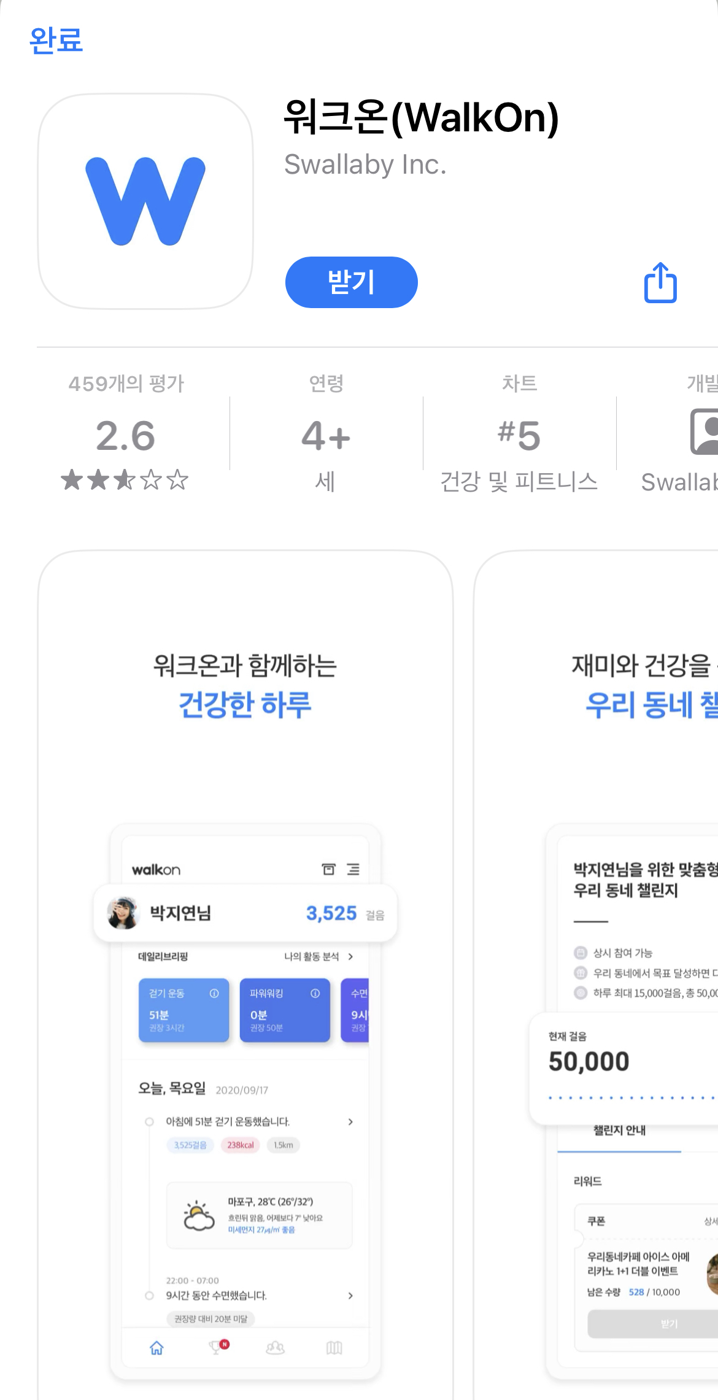Image resolution: width=718 pixels, height=1400 pixels.
Task: Tap the share icon beside the get button
Action: [660, 282]
